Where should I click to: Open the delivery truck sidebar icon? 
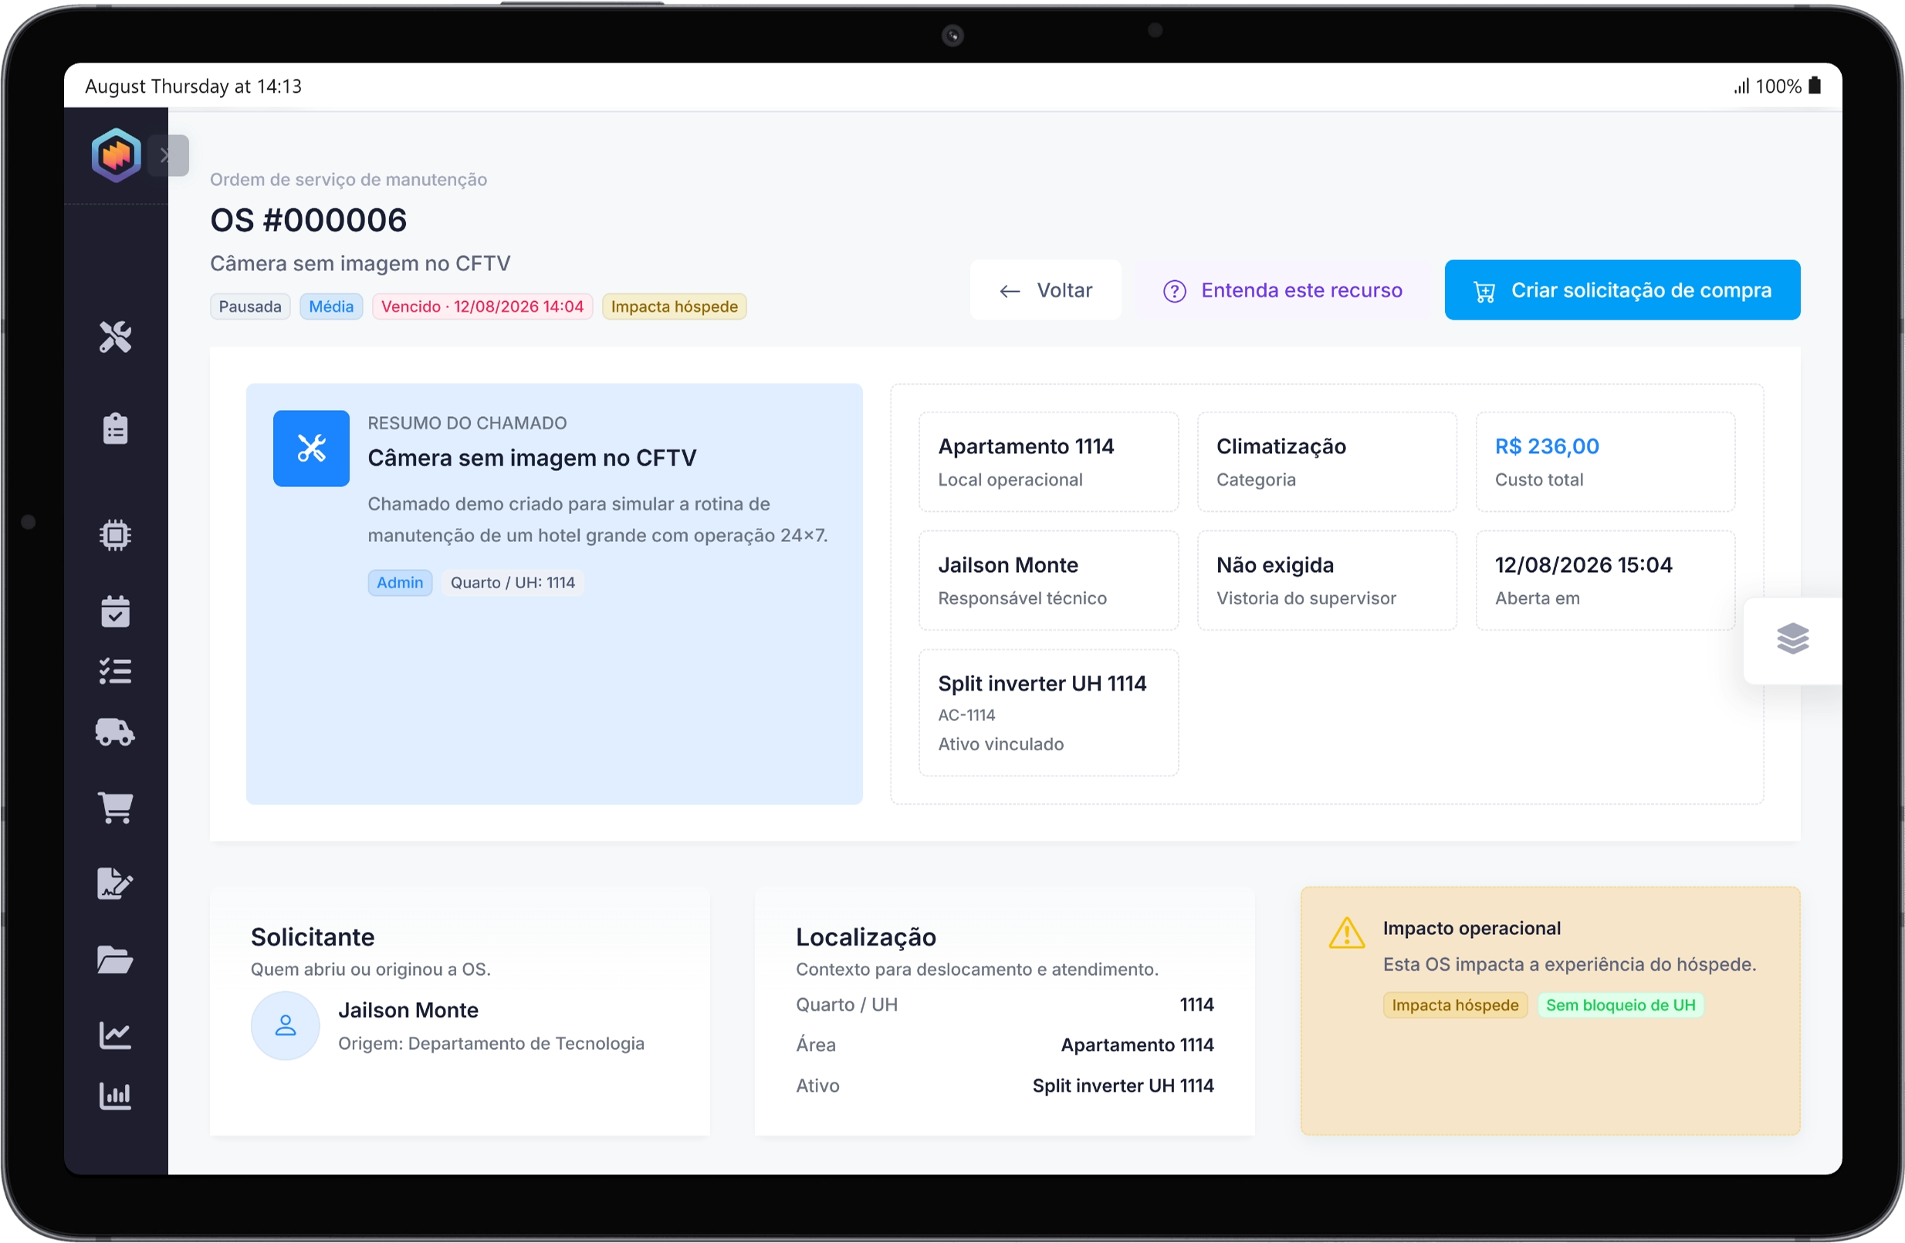pos(115,732)
